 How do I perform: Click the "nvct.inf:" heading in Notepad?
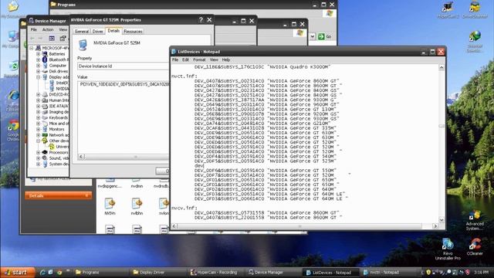pyautogui.click(x=184, y=76)
